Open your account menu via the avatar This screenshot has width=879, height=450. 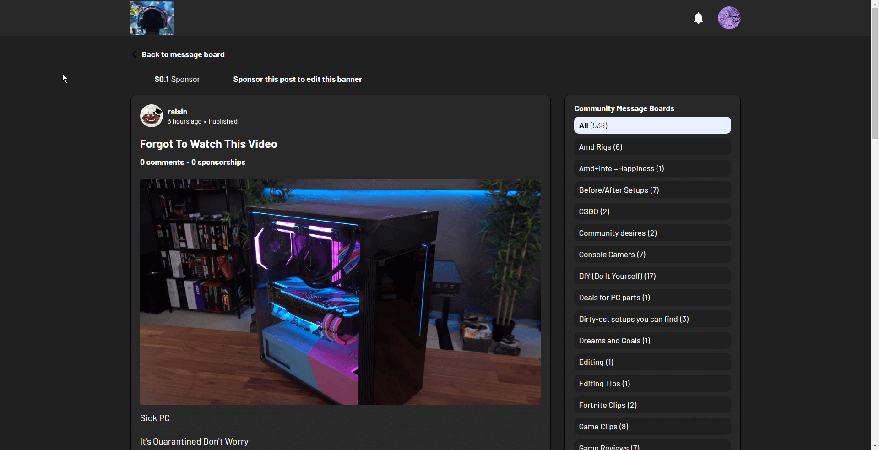(729, 18)
